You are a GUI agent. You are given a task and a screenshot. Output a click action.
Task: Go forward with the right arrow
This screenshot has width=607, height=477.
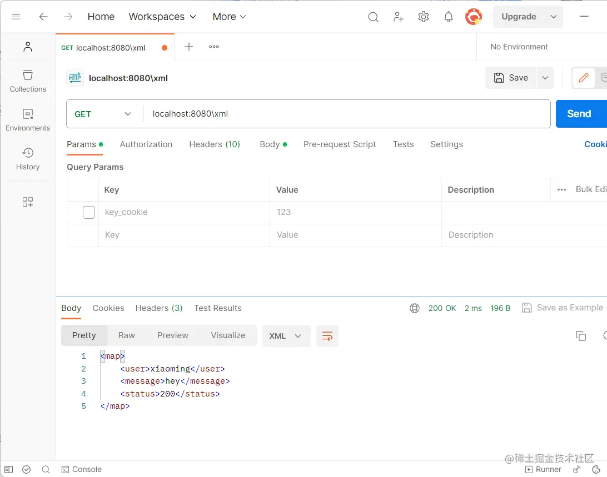coord(68,17)
